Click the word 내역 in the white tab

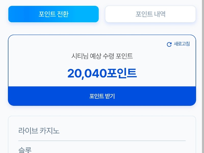160,14
